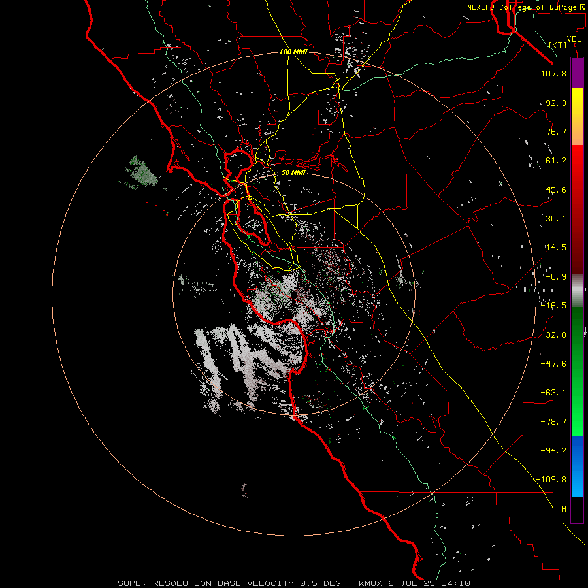The height and width of the screenshot is (588, 588).
Task: Select the -47.6 velocity scale value
Action: 553,364
